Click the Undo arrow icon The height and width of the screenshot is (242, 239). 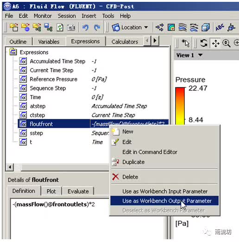86,27
